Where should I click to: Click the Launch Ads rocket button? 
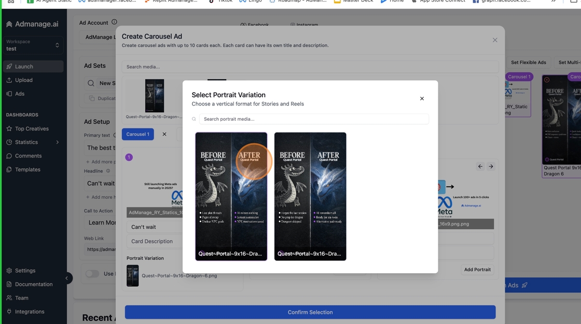[543, 285]
